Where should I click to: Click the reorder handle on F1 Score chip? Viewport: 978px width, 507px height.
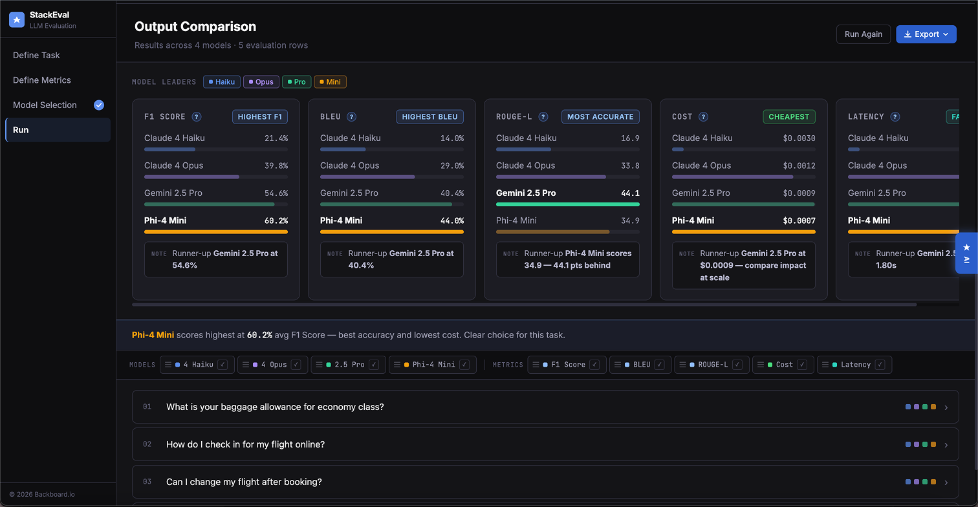[x=536, y=365]
